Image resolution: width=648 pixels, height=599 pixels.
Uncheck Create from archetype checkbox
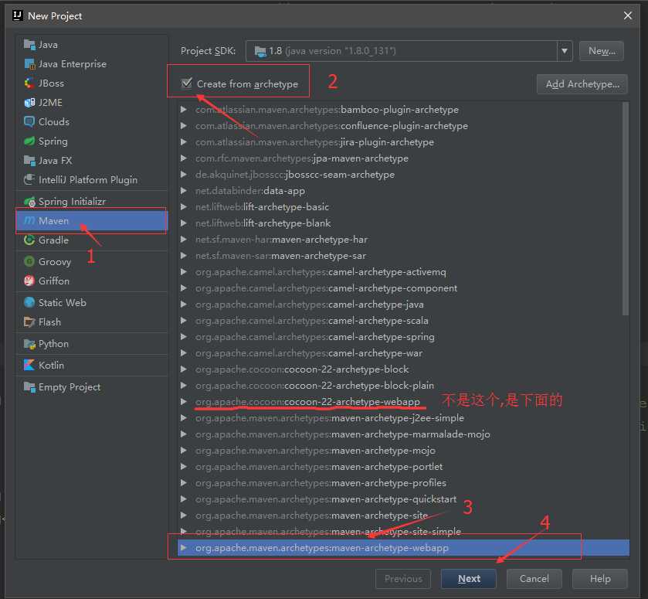tap(187, 83)
